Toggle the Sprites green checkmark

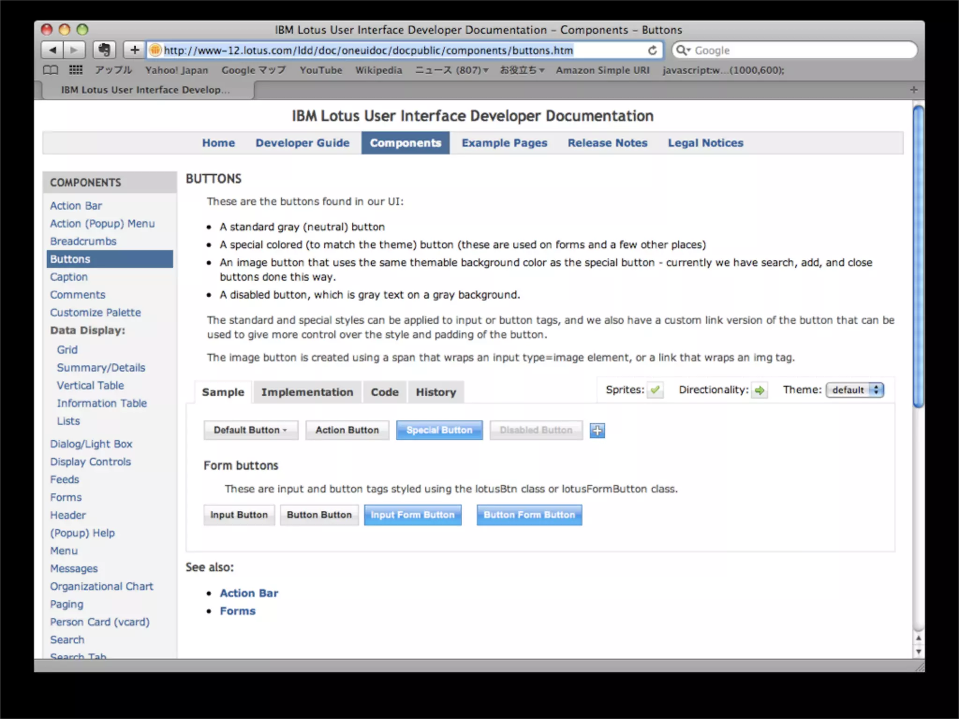[x=655, y=389]
